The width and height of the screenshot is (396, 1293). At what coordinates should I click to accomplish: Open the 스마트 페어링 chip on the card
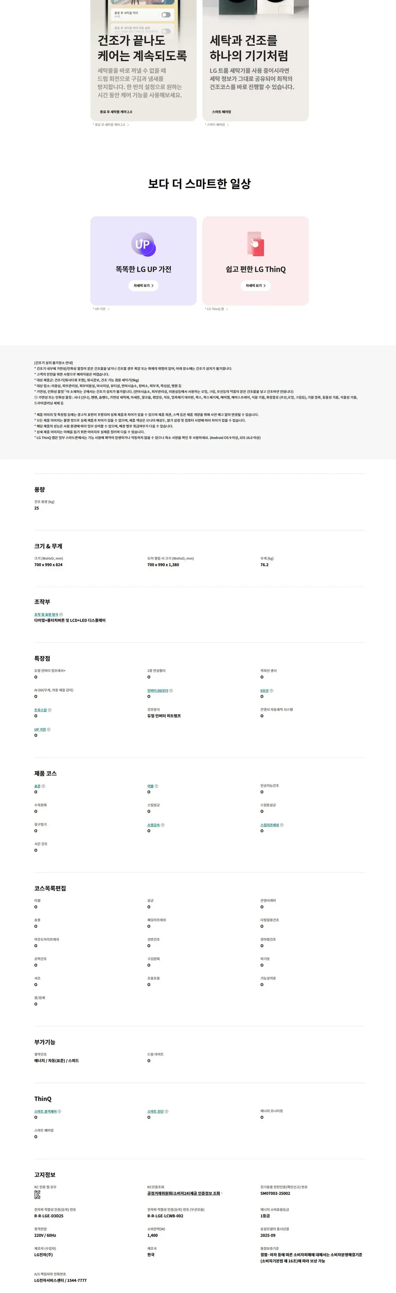[221, 112]
